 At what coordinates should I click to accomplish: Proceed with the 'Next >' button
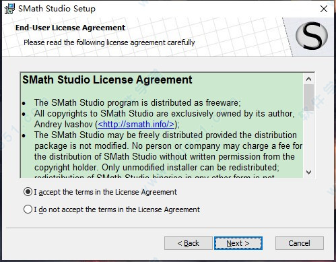238,243
